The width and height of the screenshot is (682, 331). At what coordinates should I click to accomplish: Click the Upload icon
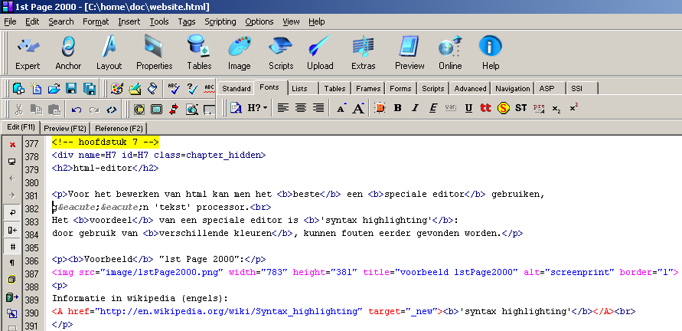[320, 53]
